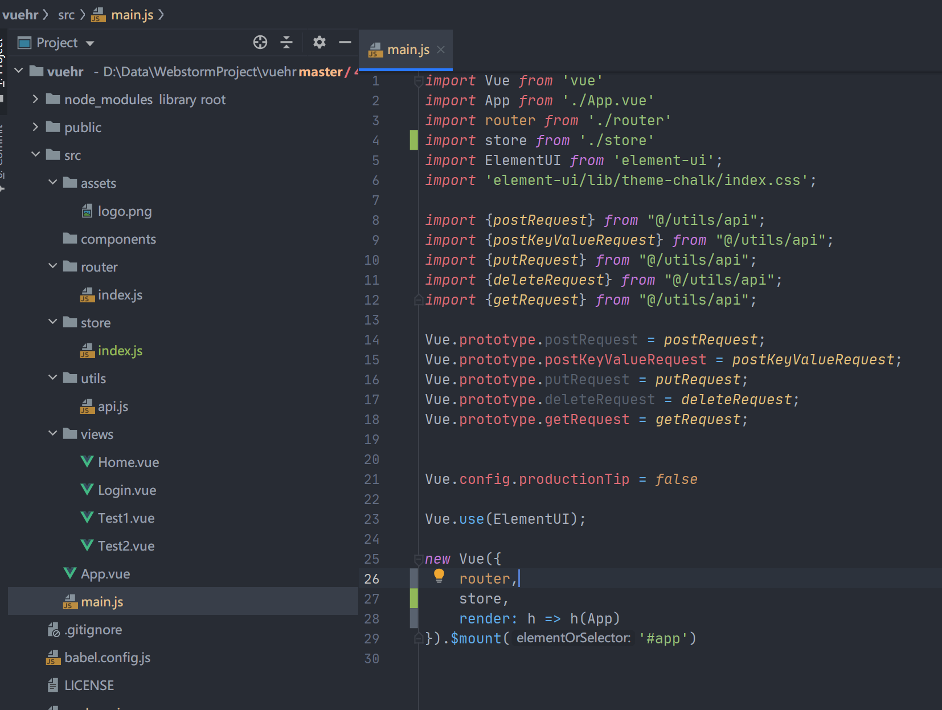Click the src breadcrumb in navigation bar
The width and height of the screenshot is (942, 710).
pyautogui.click(x=66, y=15)
